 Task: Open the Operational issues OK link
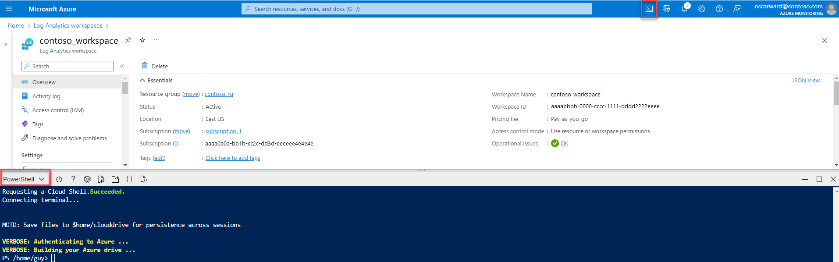(x=564, y=143)
